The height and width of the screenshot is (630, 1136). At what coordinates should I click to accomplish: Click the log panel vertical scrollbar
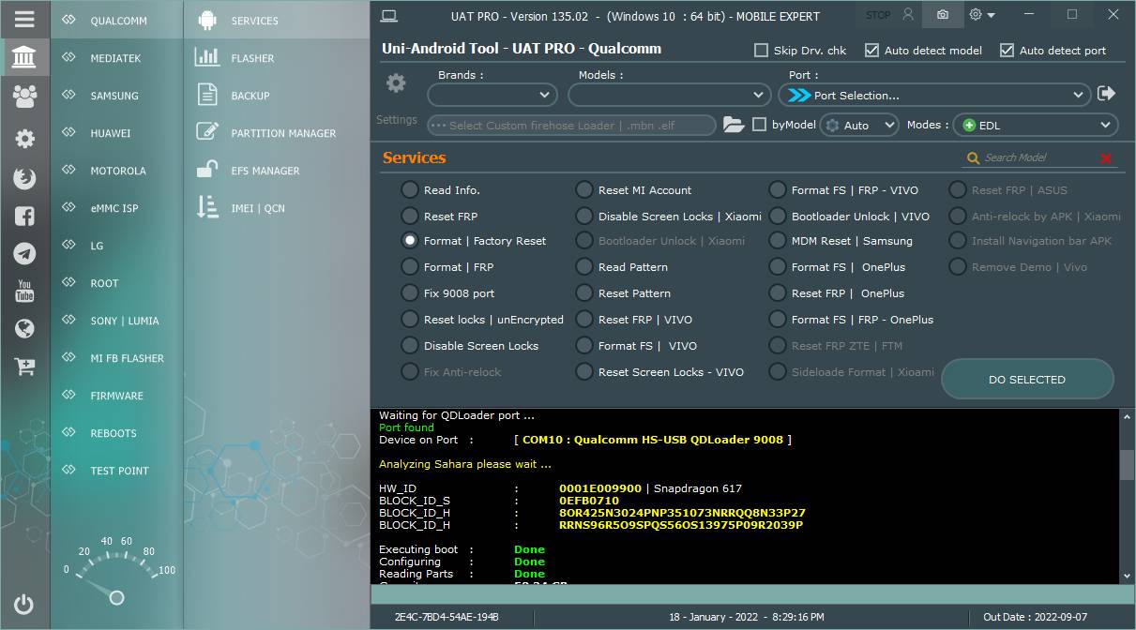pos(1127,496)
